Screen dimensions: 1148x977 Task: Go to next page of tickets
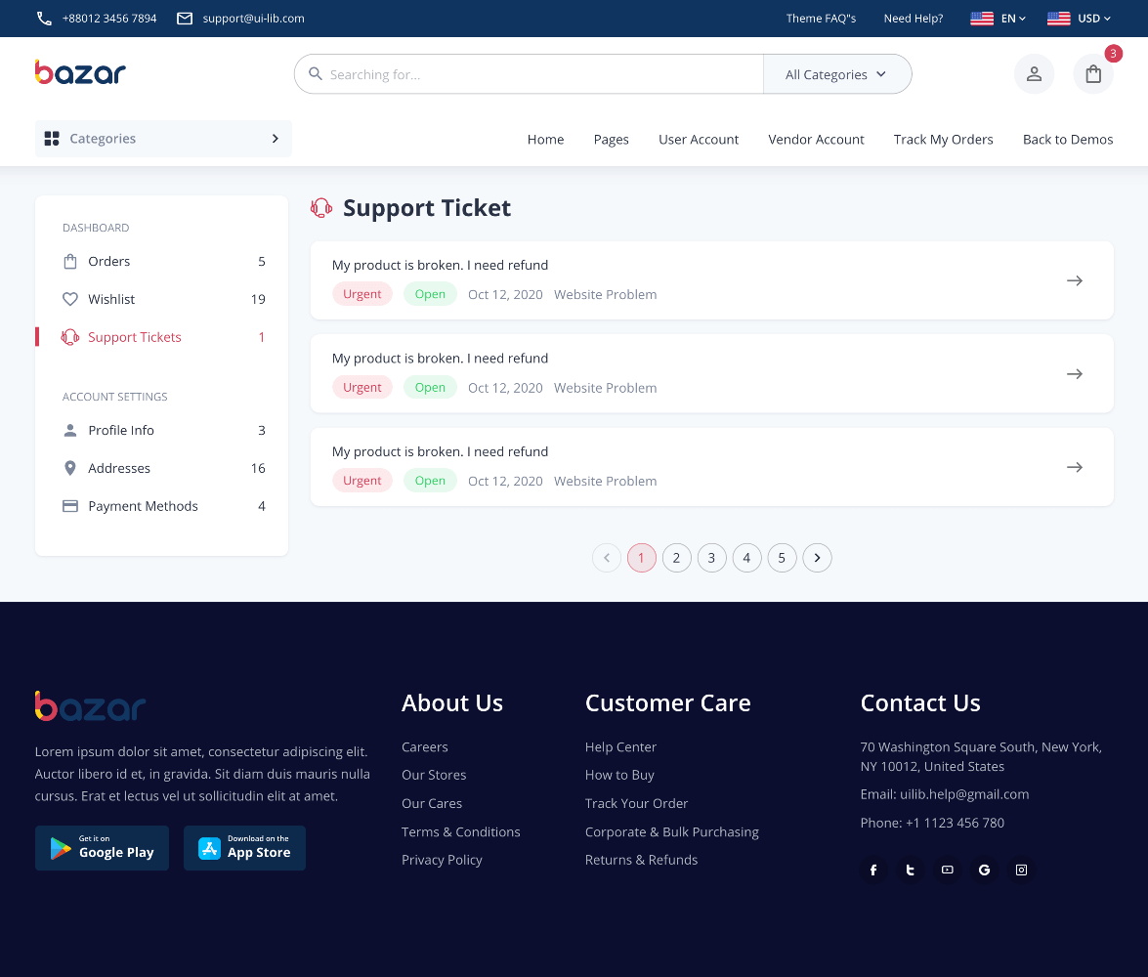click(817, 558)
